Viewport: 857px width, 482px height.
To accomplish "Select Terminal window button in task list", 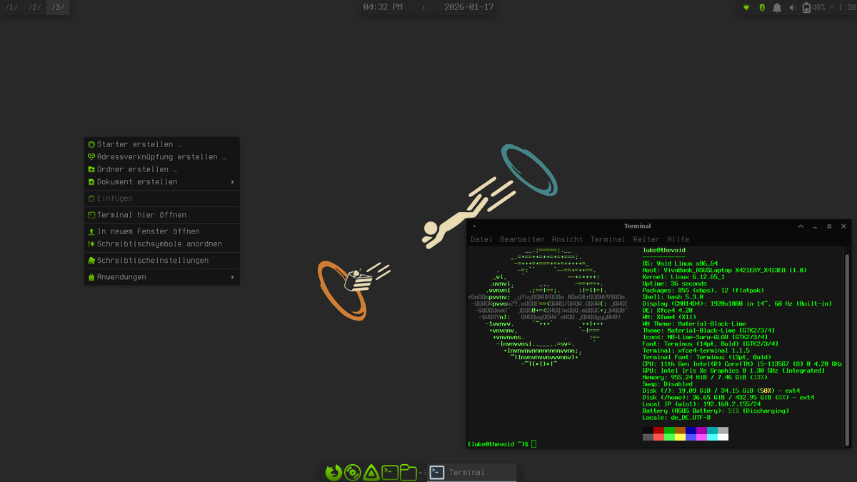I will 471,472.
